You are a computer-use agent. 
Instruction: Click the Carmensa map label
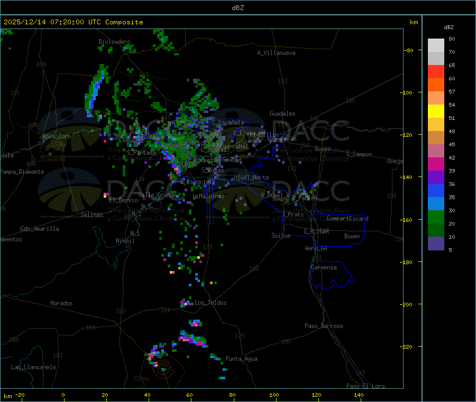pos(324,267)
